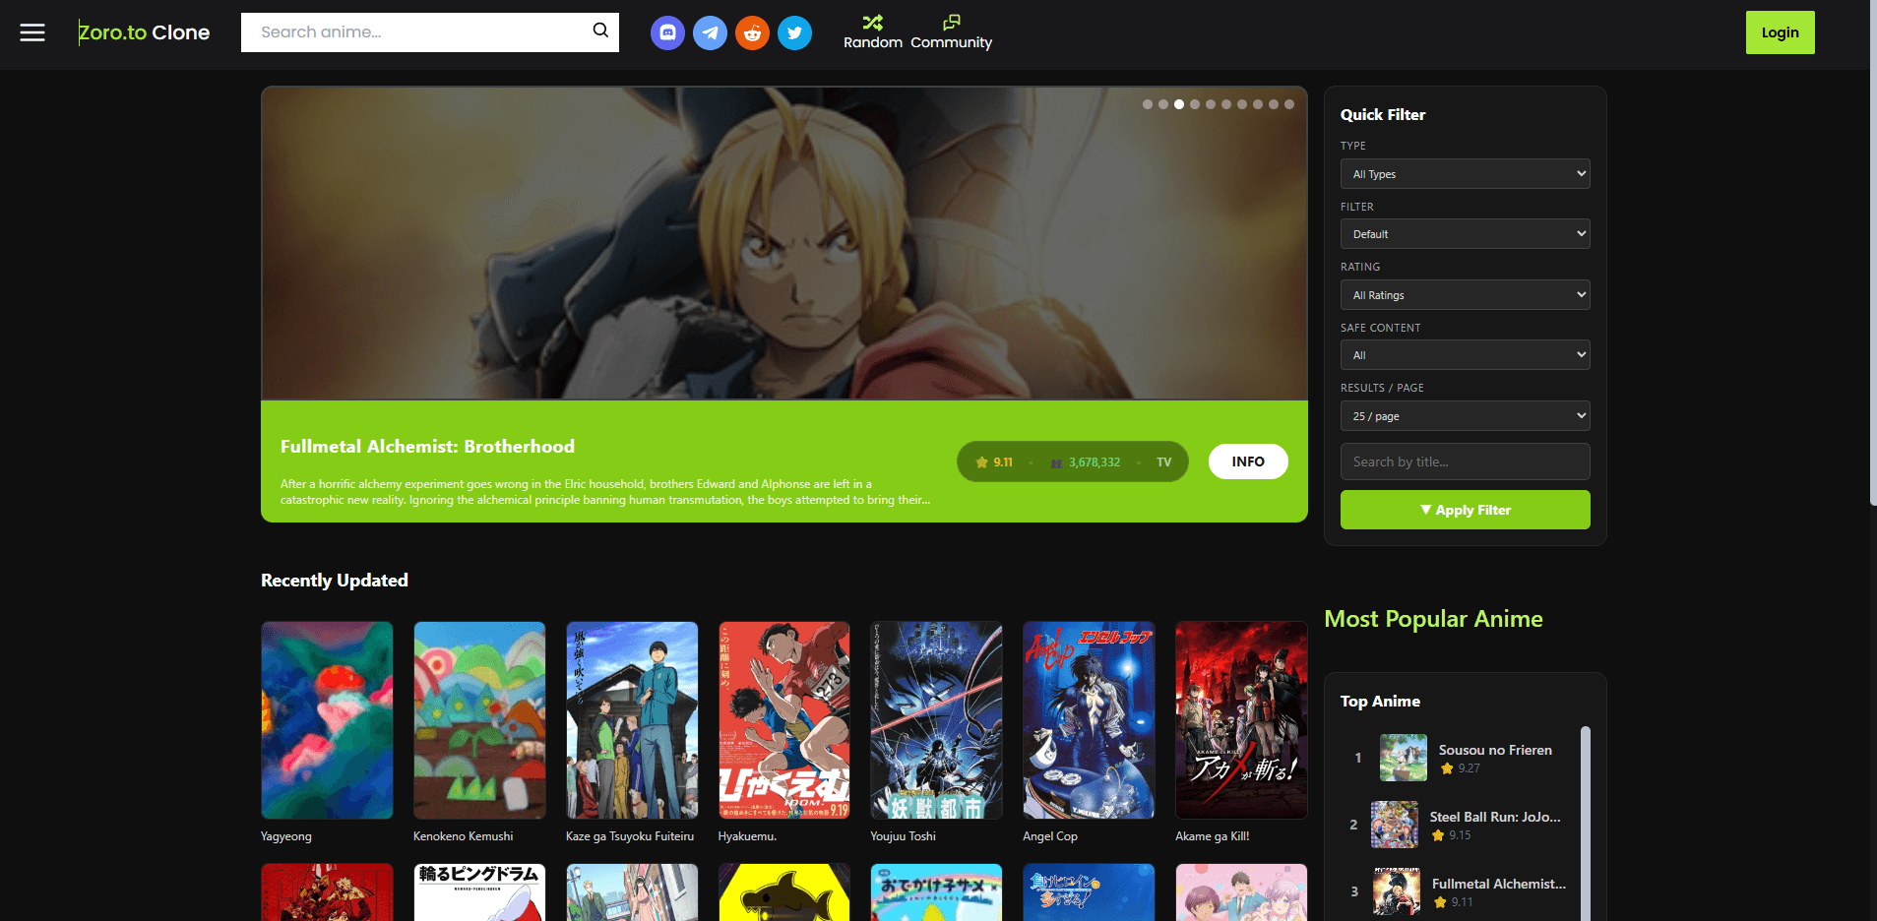Click the star icon beside 9.15 rating
Screen dimensions: 1877x921
point(1438,835)
